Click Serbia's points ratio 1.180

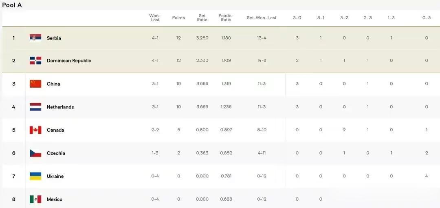(x=226, y=38)
